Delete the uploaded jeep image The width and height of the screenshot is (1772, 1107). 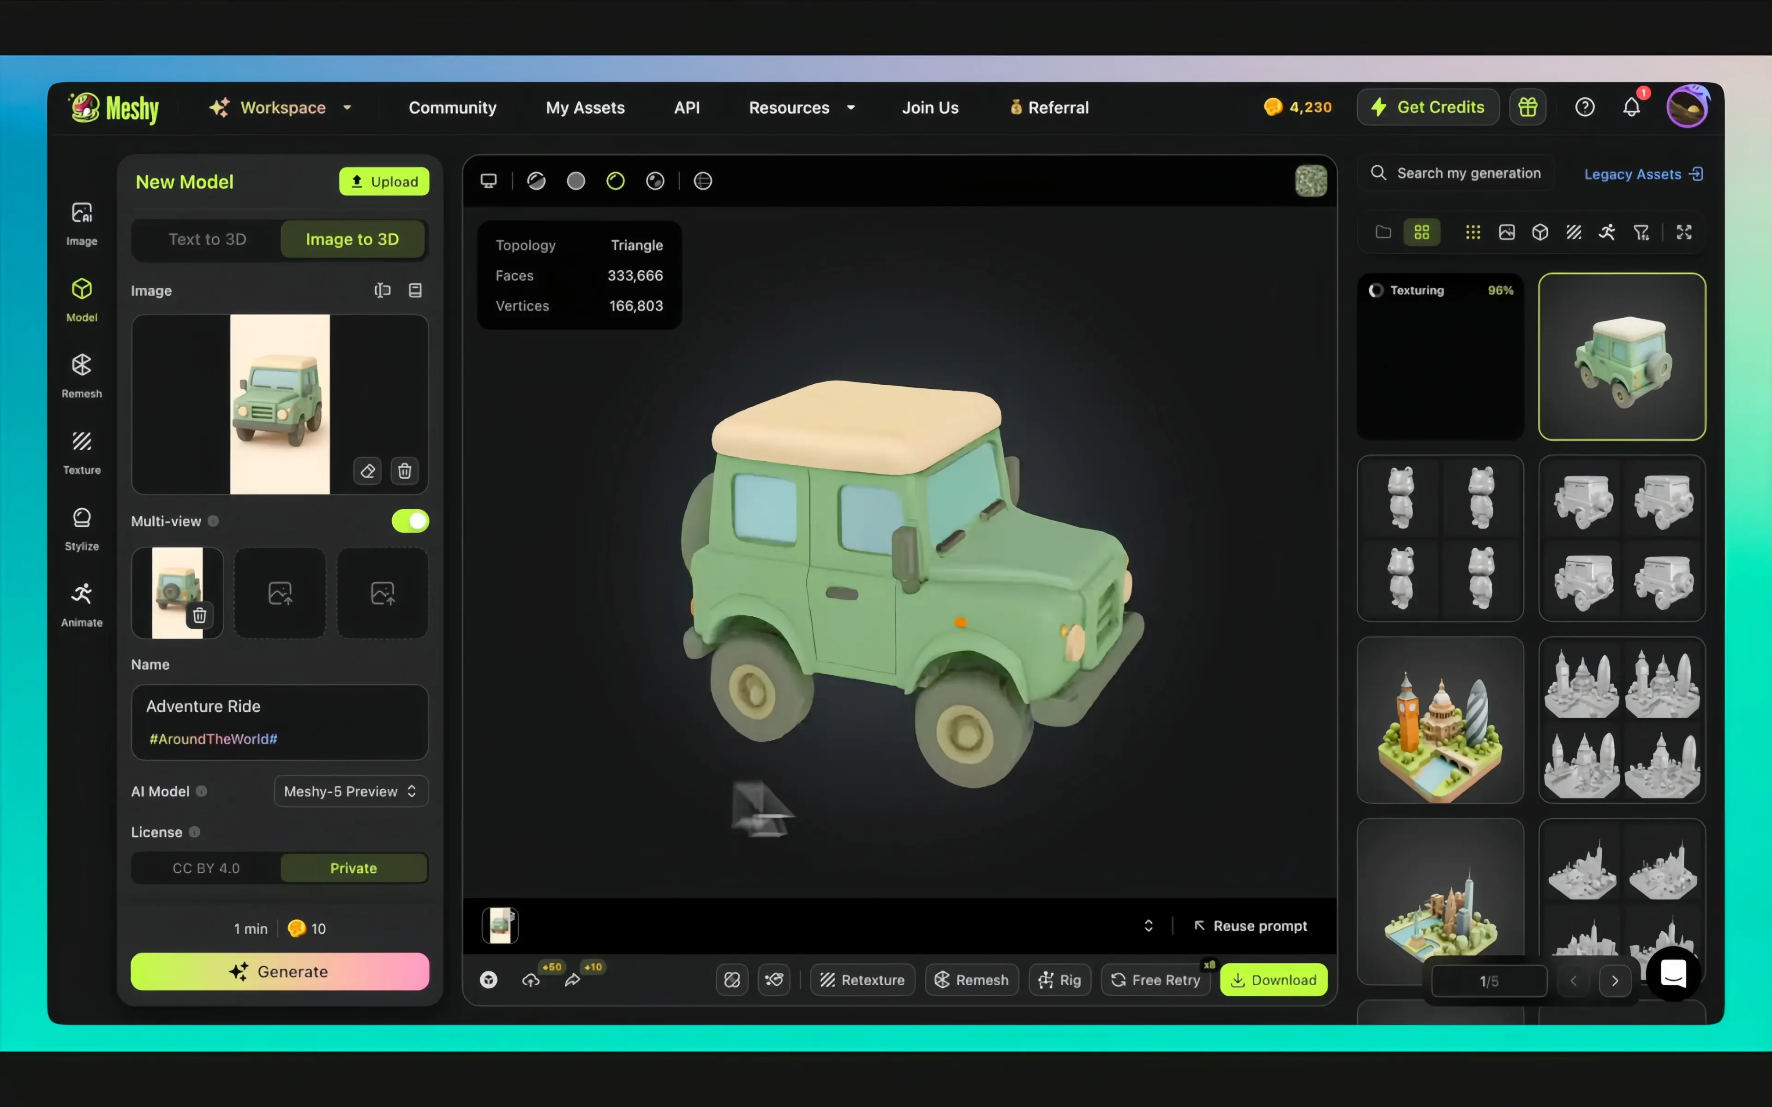[x=404, y=471]
